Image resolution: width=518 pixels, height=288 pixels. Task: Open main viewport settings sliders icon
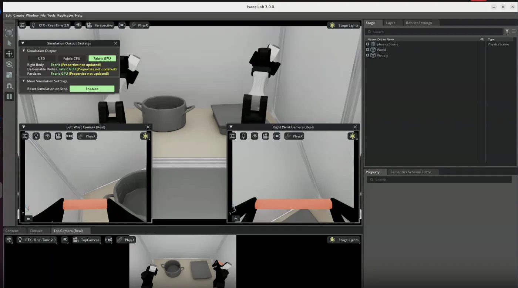[23, 25]
